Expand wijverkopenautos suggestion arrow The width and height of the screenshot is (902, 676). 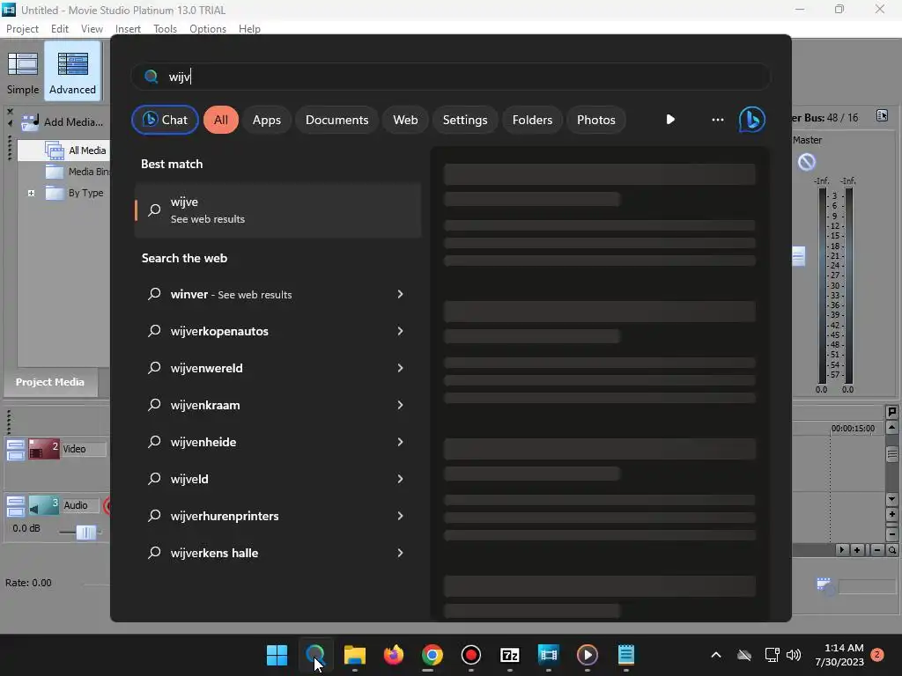[x=400, y=331]
